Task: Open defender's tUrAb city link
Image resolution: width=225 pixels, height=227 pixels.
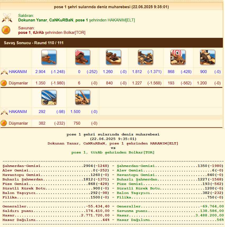Action: (38, 33)
